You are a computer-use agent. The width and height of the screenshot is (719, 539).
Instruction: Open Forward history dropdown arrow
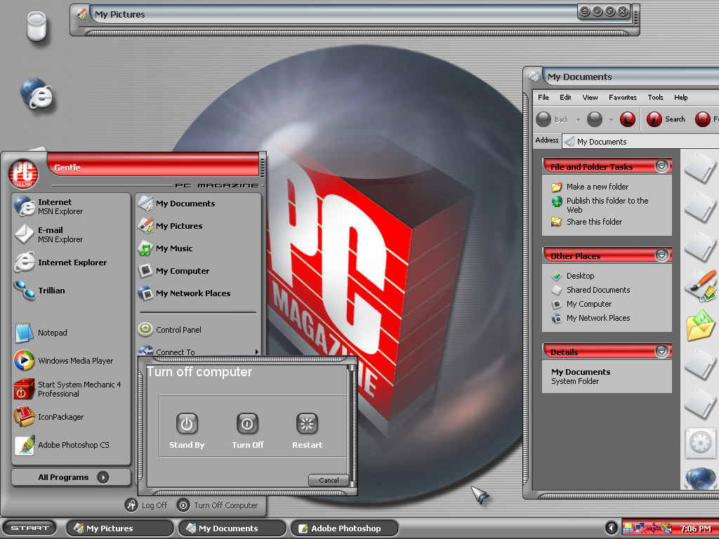coord(611,119)
